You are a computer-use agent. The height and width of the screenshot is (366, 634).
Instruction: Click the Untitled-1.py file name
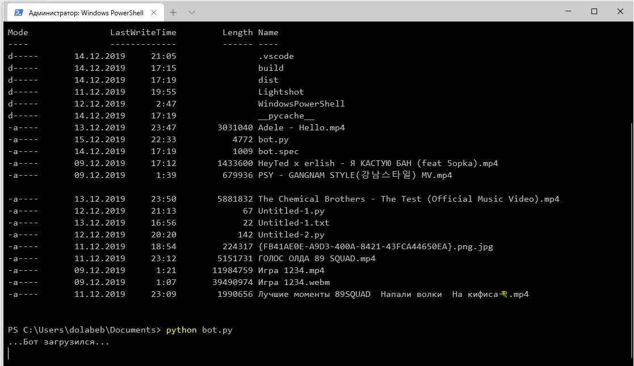[291, 211]
